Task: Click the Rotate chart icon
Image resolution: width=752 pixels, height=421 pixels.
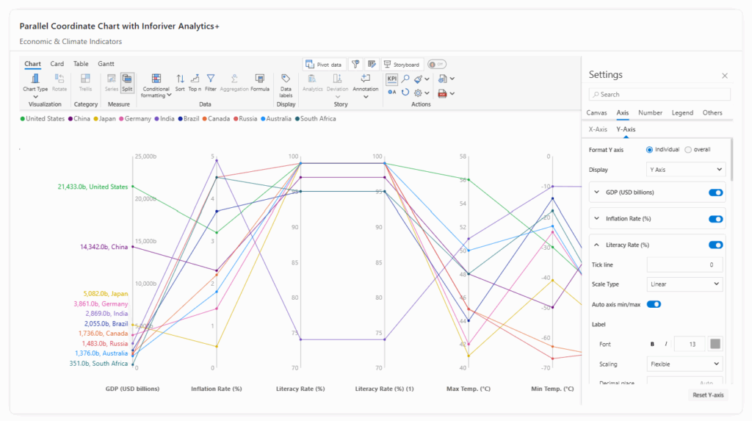Action: tap(59, 82)
